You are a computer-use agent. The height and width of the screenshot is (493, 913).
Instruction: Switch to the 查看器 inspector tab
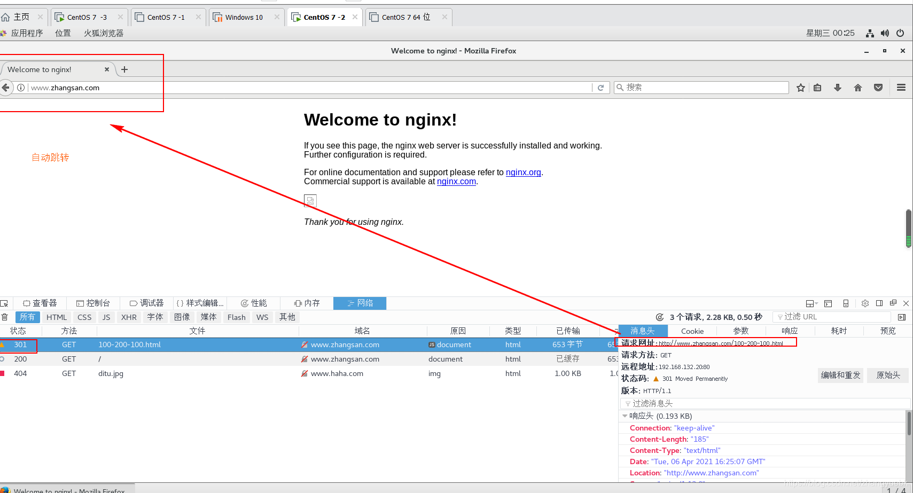point(40,303)
